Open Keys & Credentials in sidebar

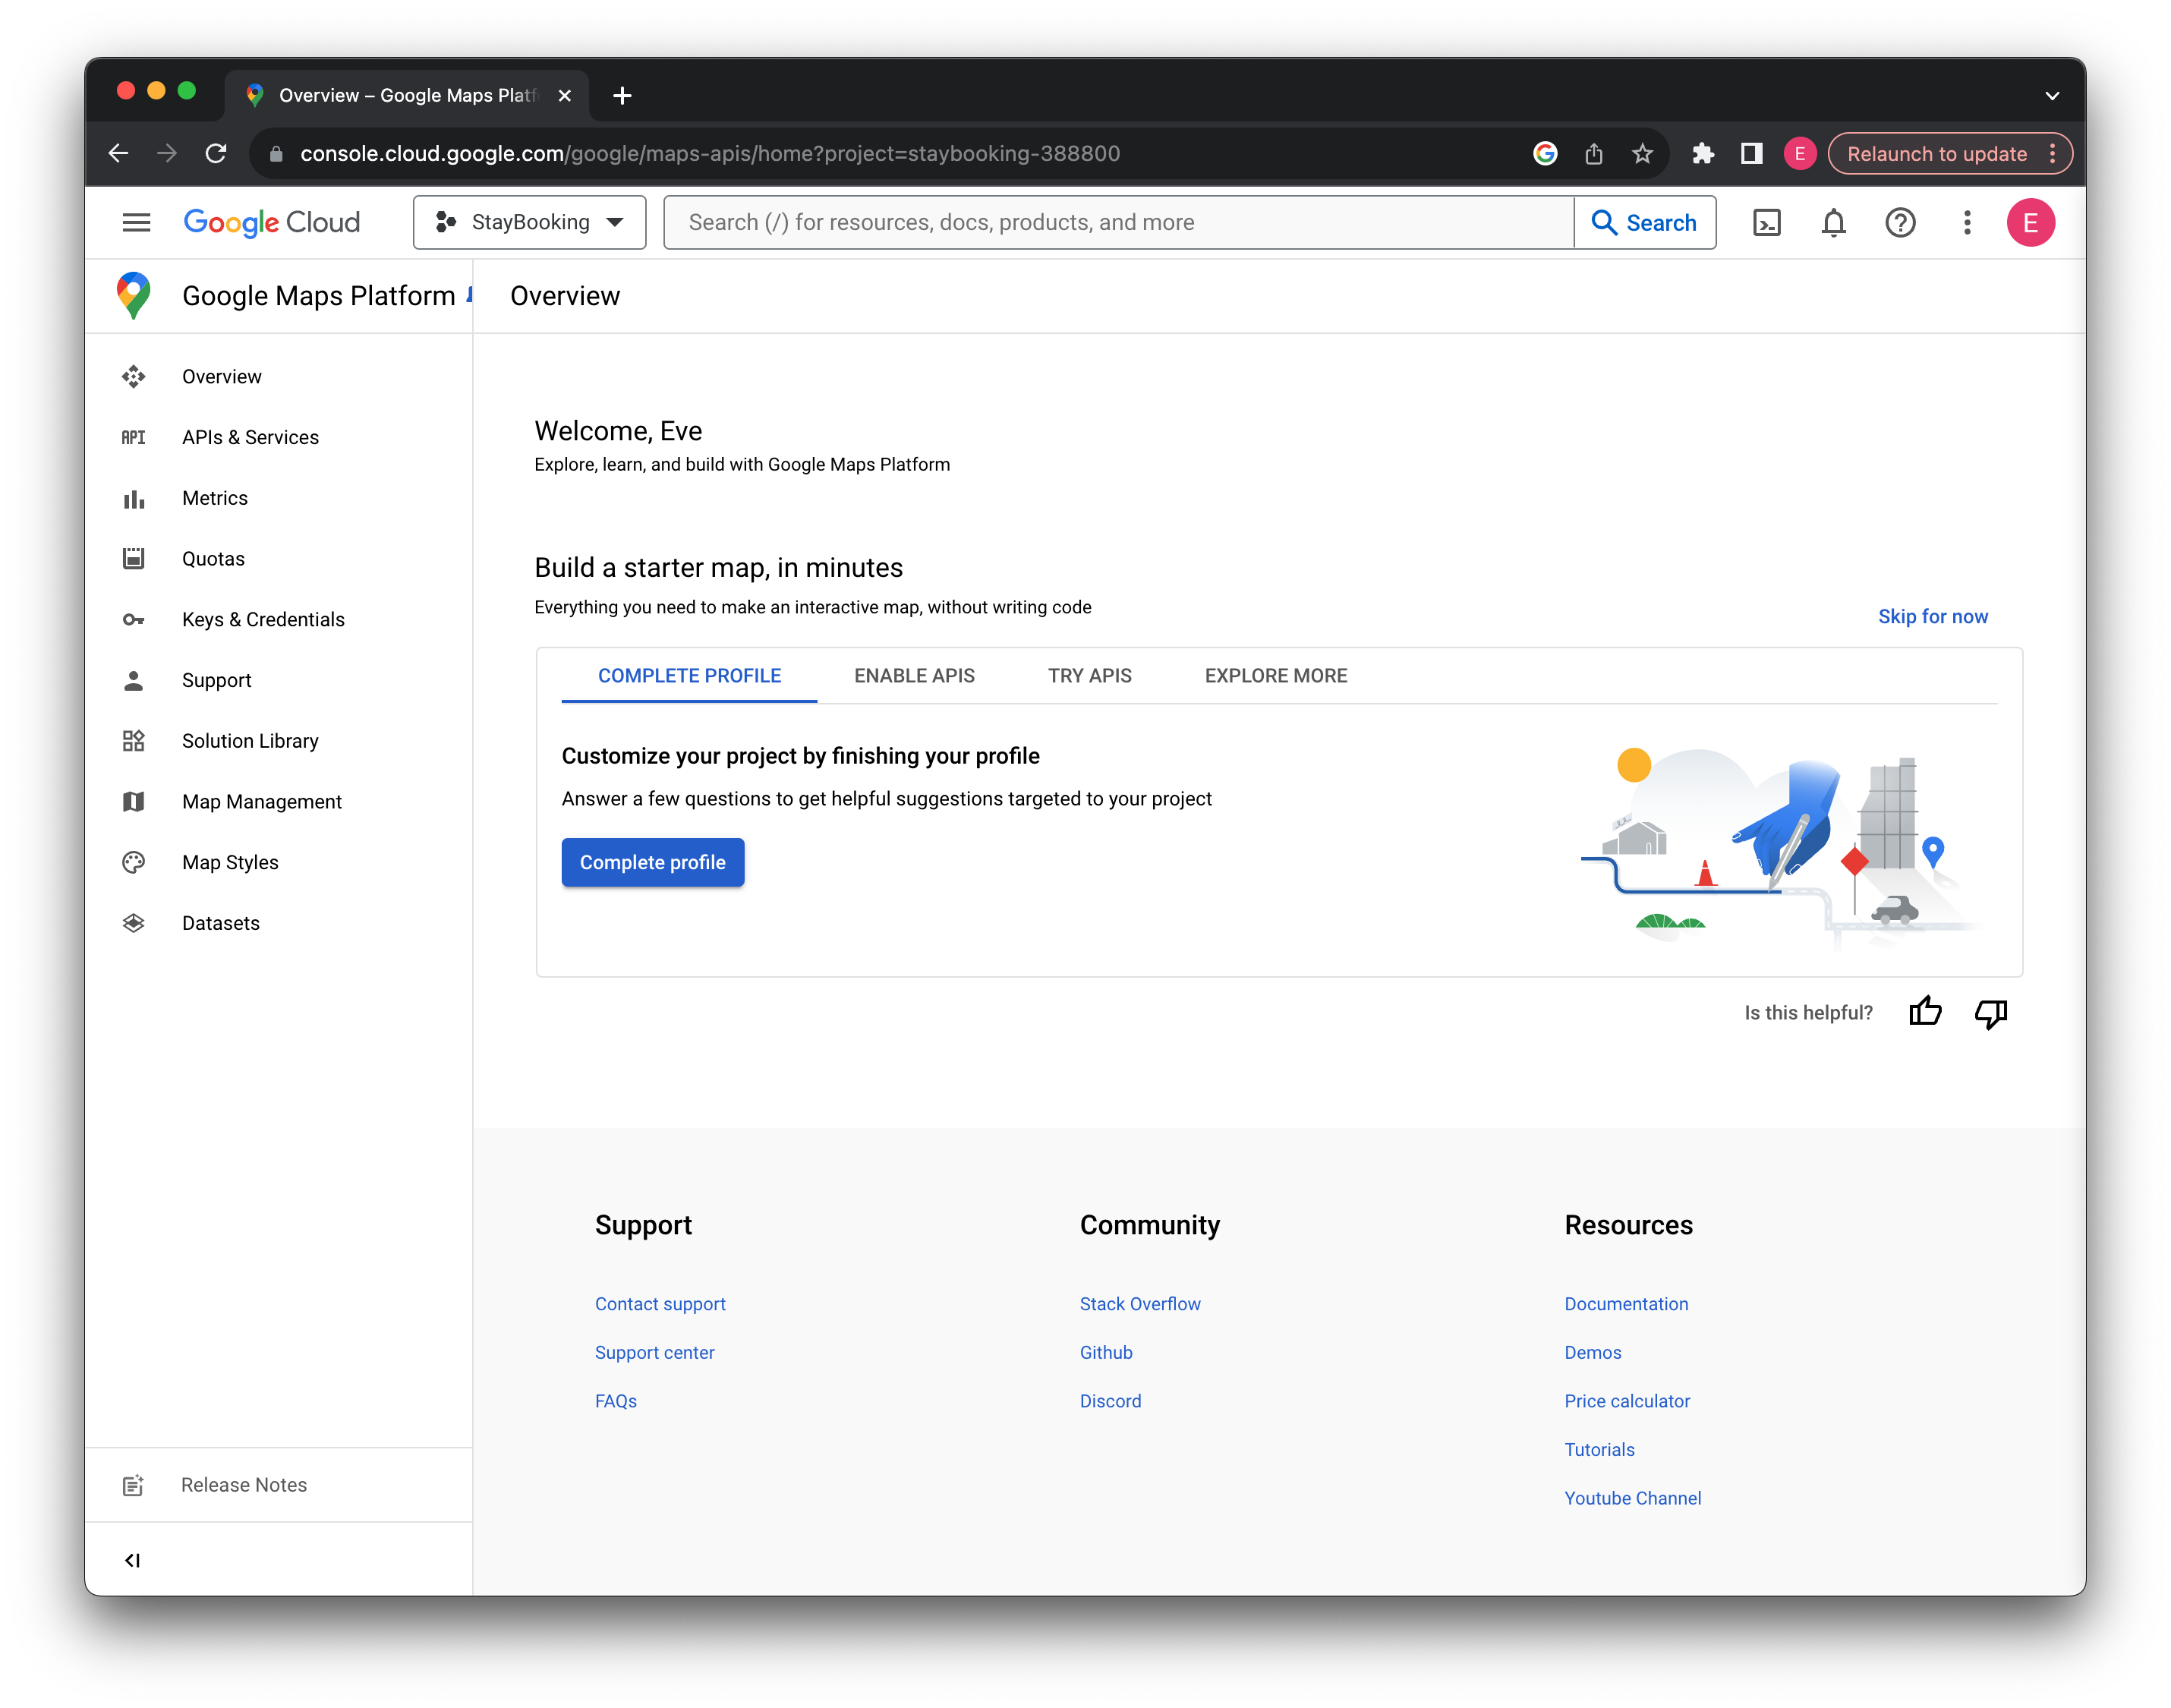pyautogui.click(x=263, y=619)
